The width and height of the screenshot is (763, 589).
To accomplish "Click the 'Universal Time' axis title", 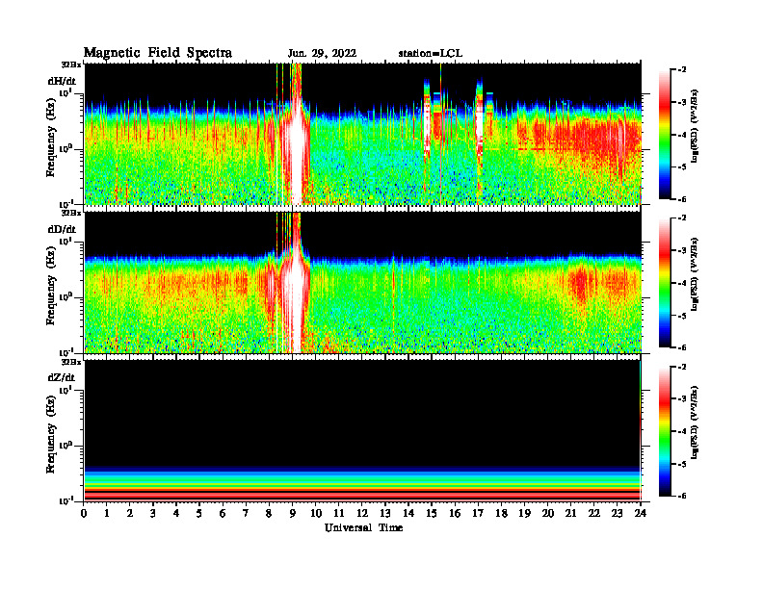I will (363, 527).
